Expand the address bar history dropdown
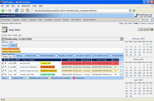 point(130,11)
